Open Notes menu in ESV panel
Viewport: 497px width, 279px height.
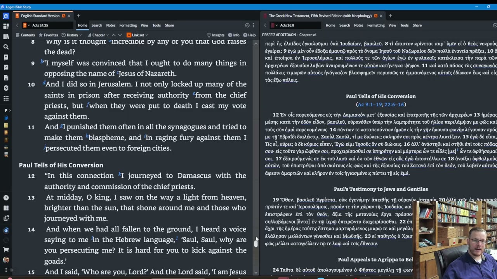111,25
